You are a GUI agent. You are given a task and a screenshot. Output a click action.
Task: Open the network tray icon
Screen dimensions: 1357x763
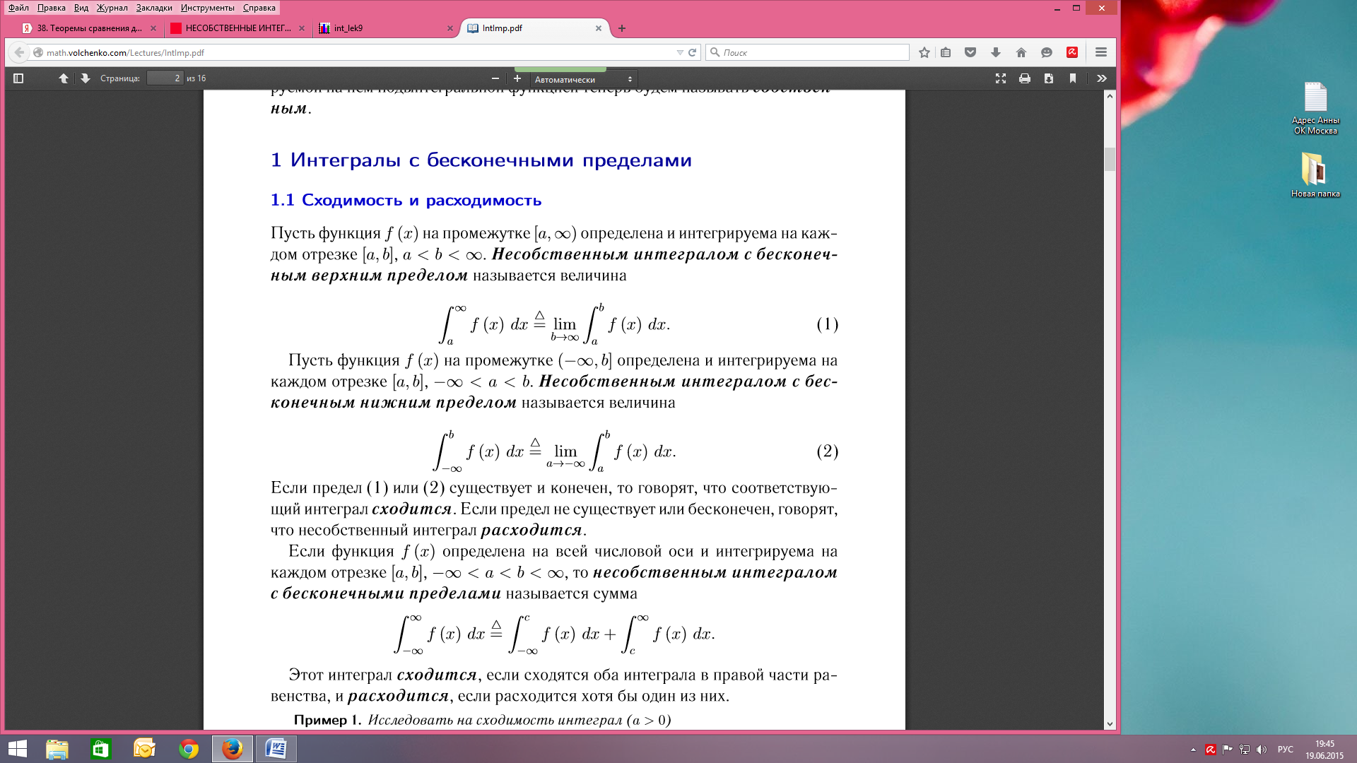click(x=1245, y=750)
